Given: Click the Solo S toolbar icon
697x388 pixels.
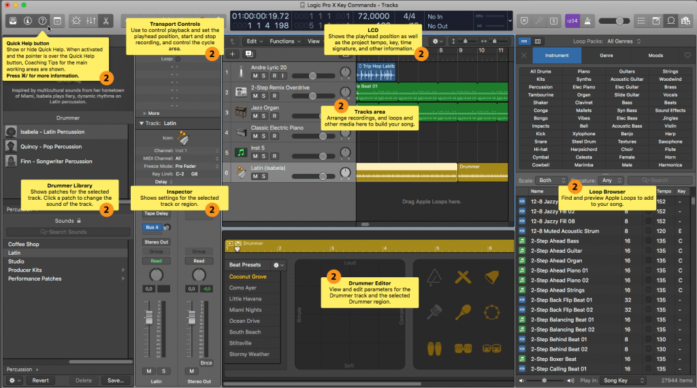Looking at the screenshot, I should tap(554, 21).
